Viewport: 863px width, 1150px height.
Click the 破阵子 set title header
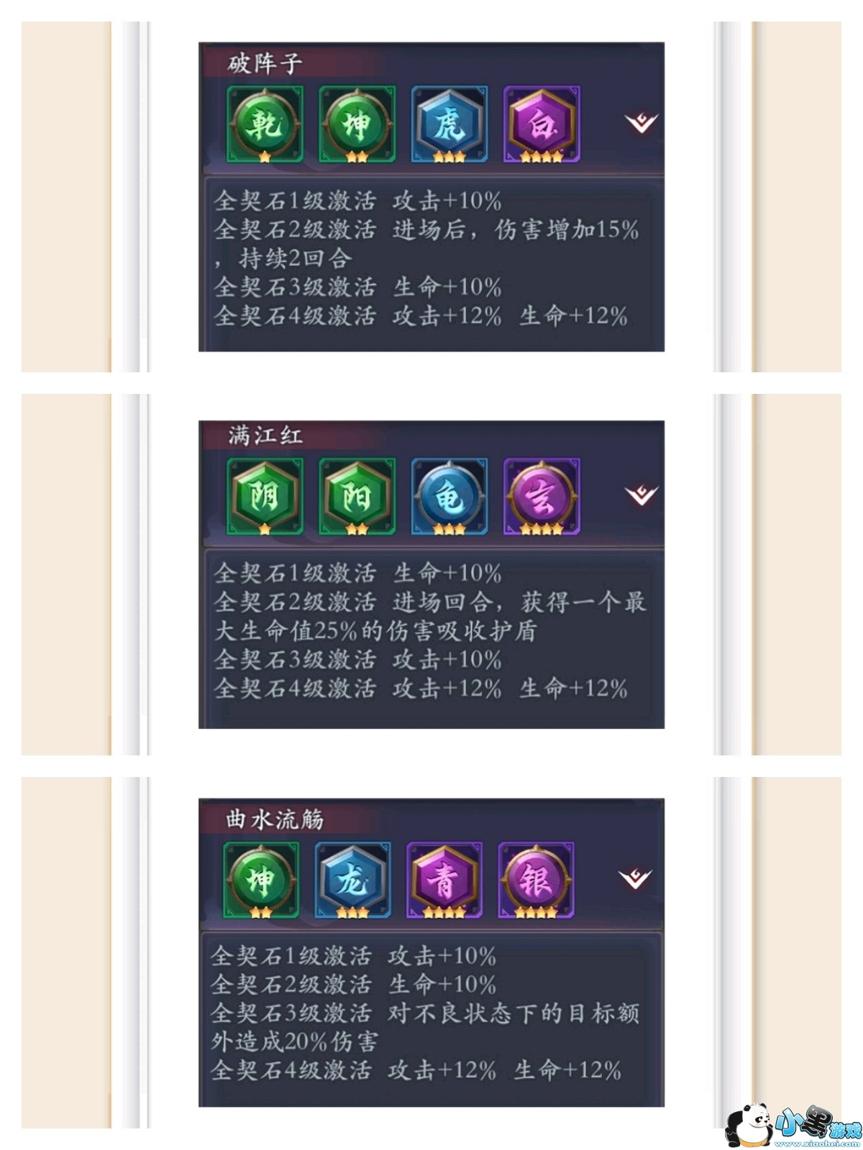(265, 63)
